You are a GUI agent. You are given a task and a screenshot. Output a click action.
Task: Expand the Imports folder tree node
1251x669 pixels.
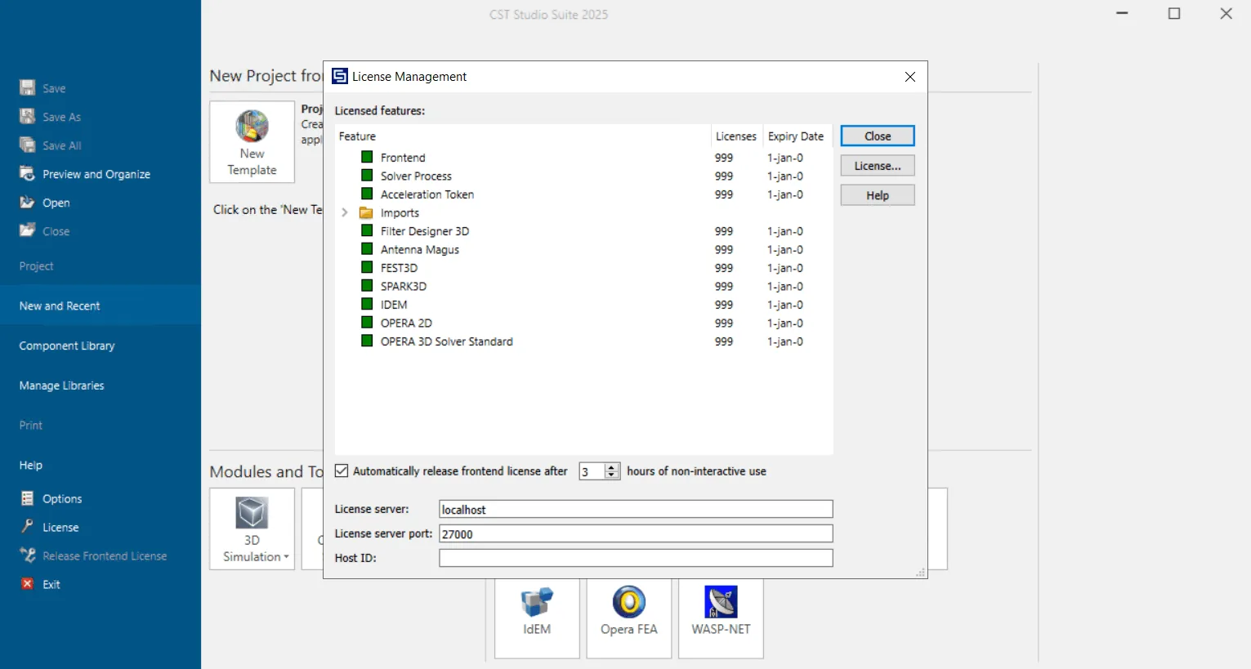345,213
